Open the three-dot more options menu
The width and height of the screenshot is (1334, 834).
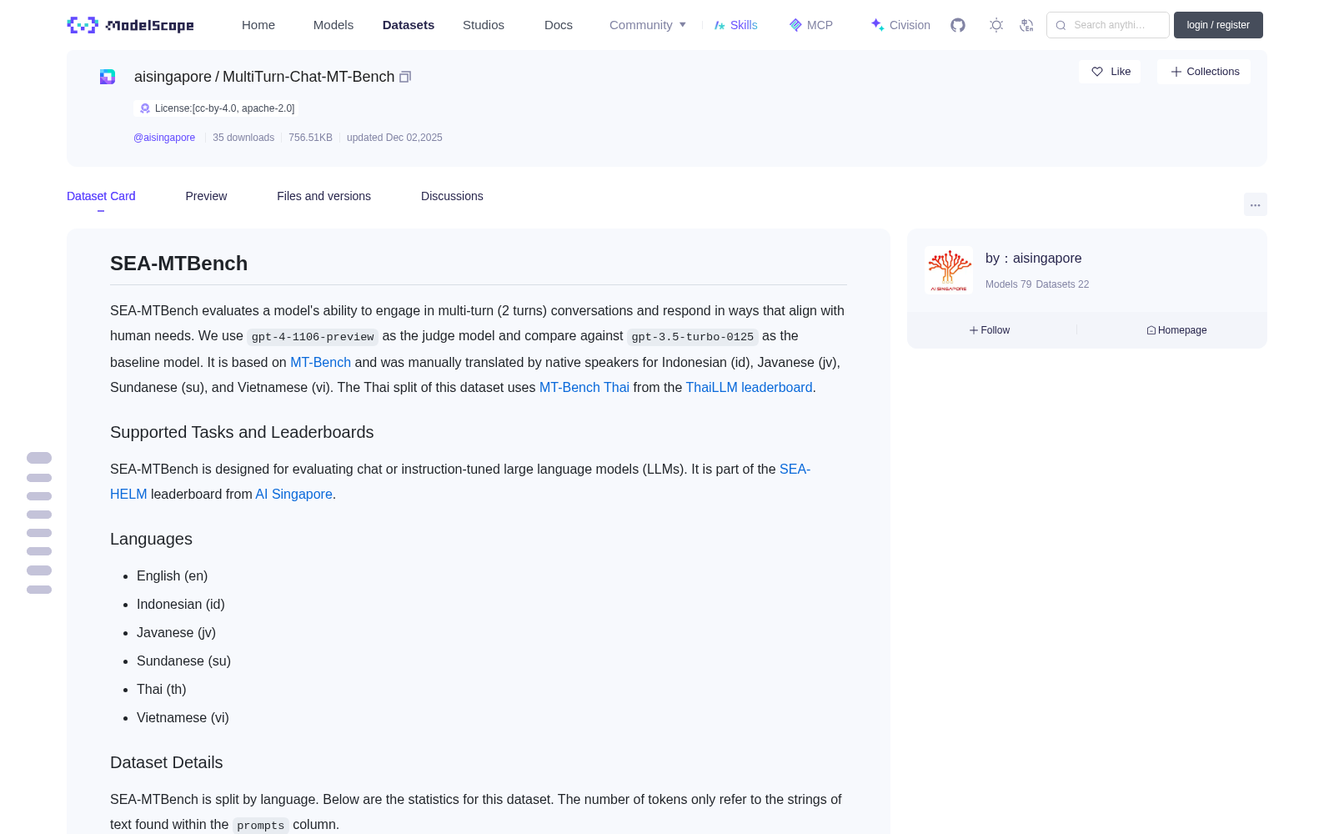[1255, 204]
